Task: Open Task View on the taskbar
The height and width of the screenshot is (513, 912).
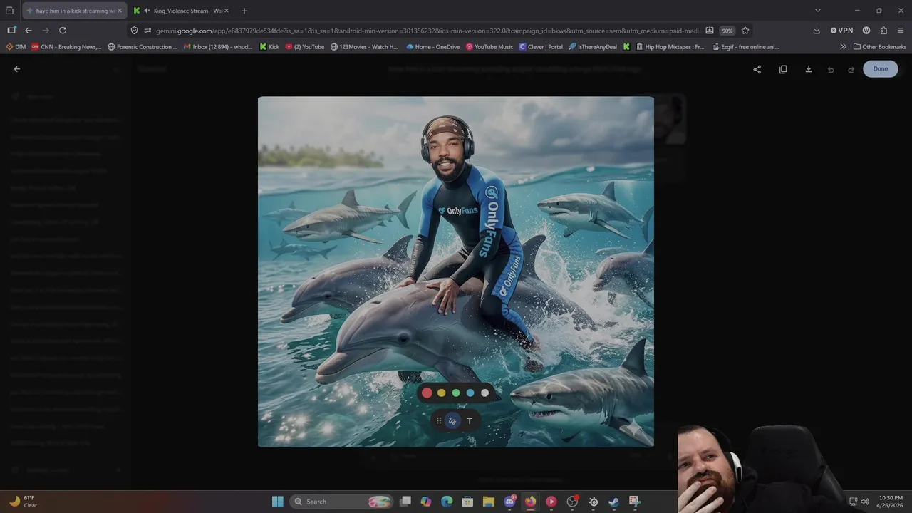Action: point(405,502)
